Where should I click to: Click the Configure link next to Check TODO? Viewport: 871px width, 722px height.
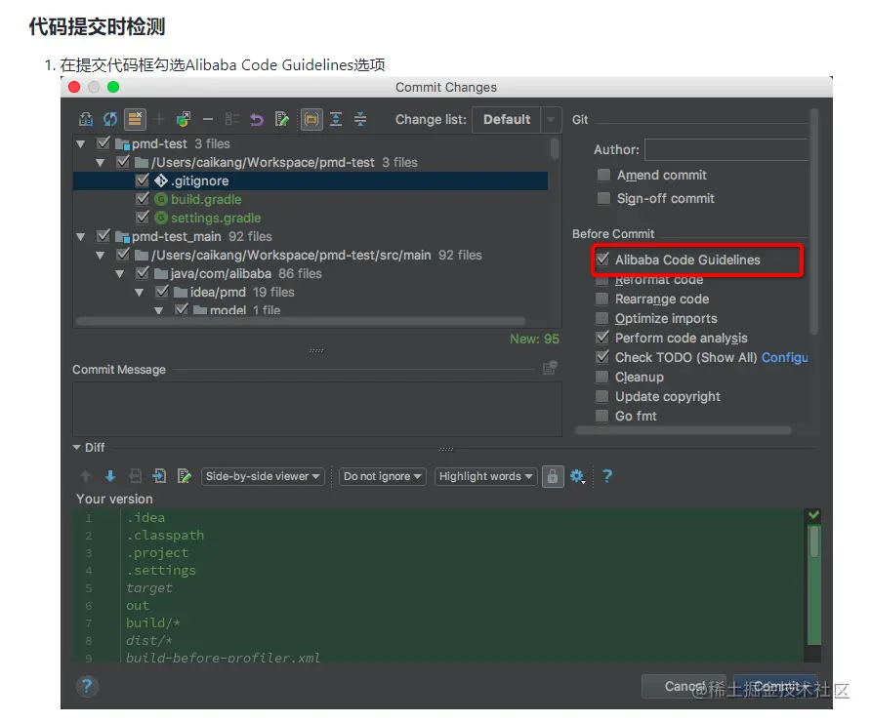(784, 357)
